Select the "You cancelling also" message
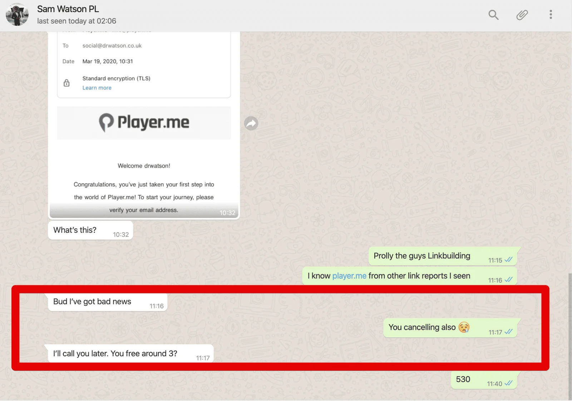 (x=450, y=328)
